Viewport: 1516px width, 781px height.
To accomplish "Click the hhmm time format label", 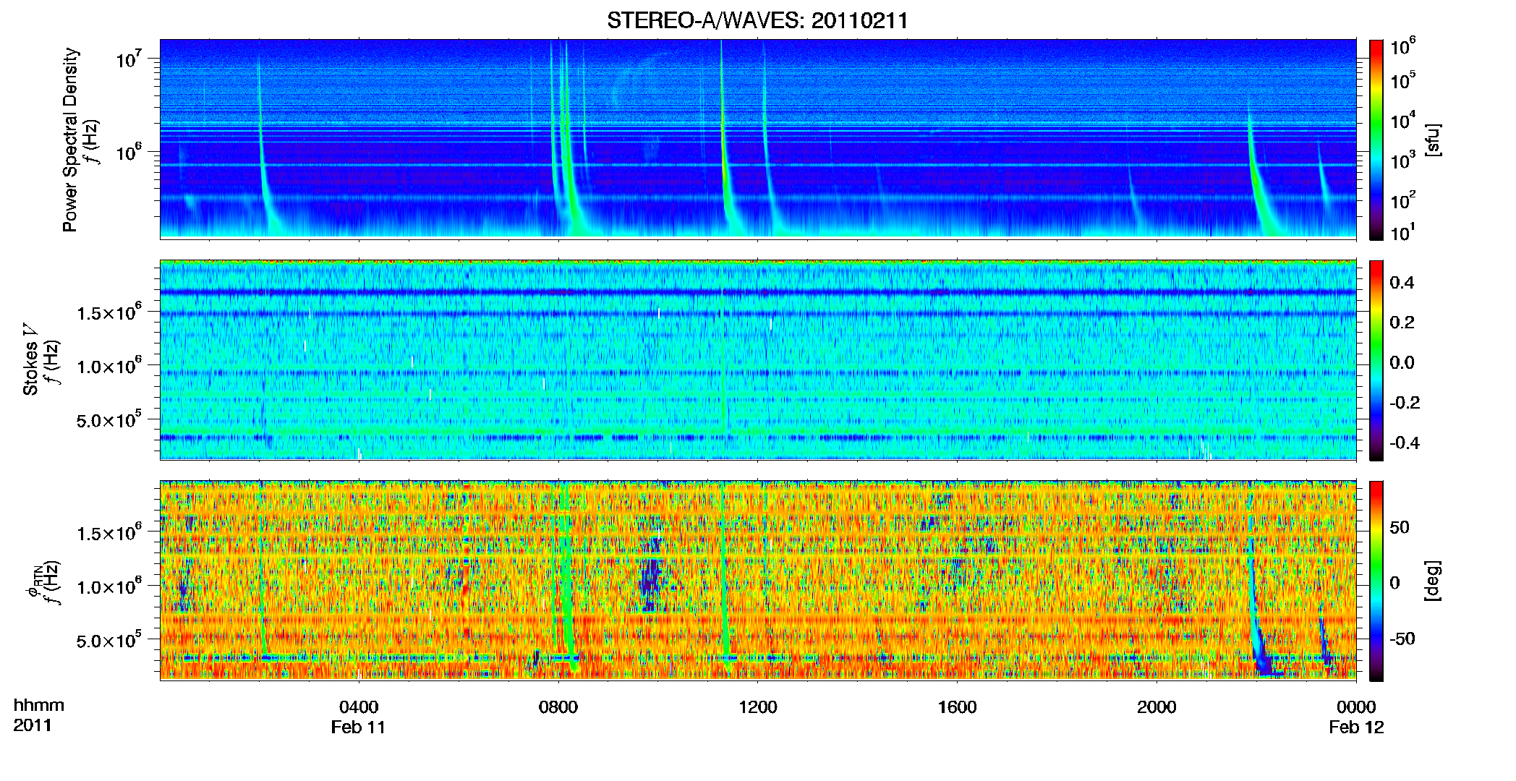I will (38, 705).
